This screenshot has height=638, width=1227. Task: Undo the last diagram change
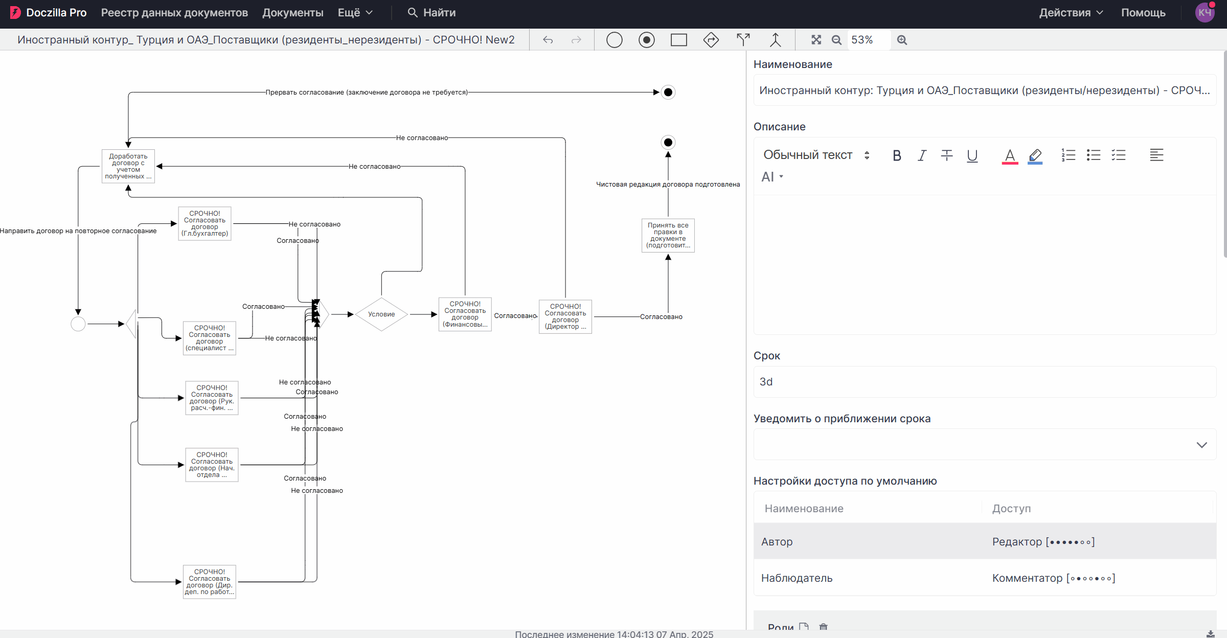tap(548, 40)
